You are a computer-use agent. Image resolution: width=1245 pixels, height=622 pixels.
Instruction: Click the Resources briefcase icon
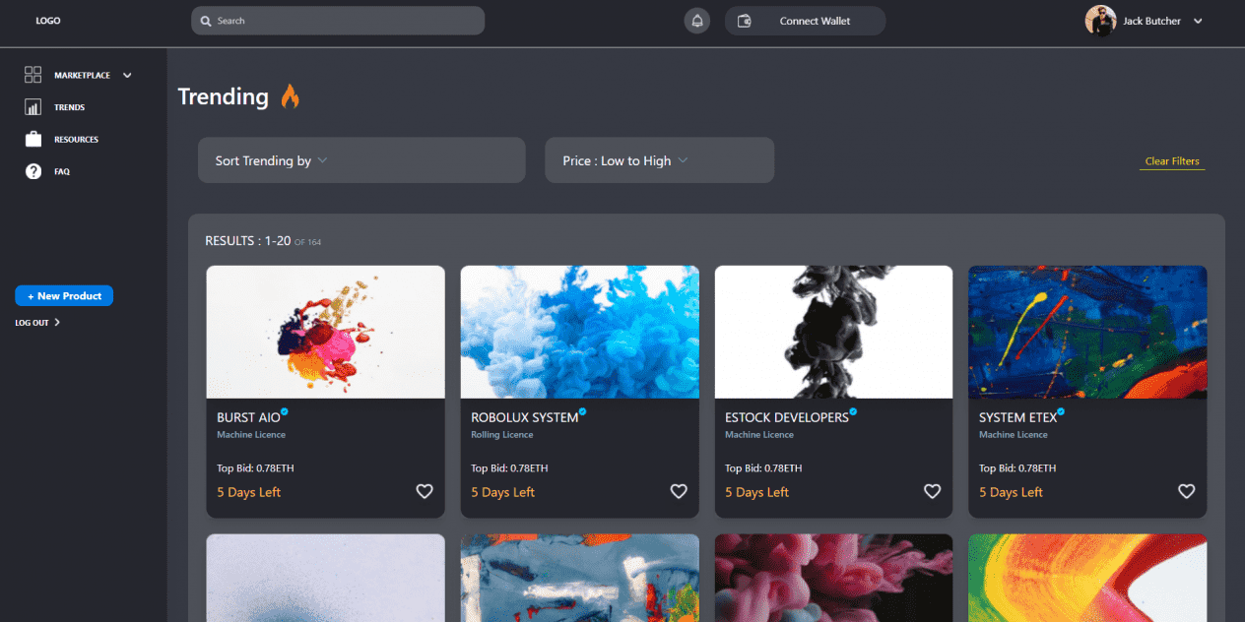(33, 139)
